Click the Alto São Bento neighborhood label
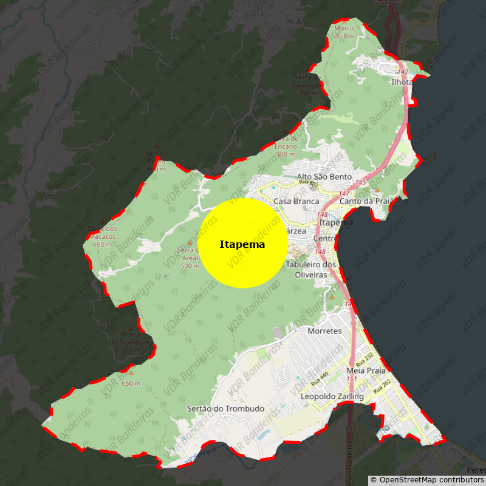The image size is (486, 486). (x=324, y=177)
